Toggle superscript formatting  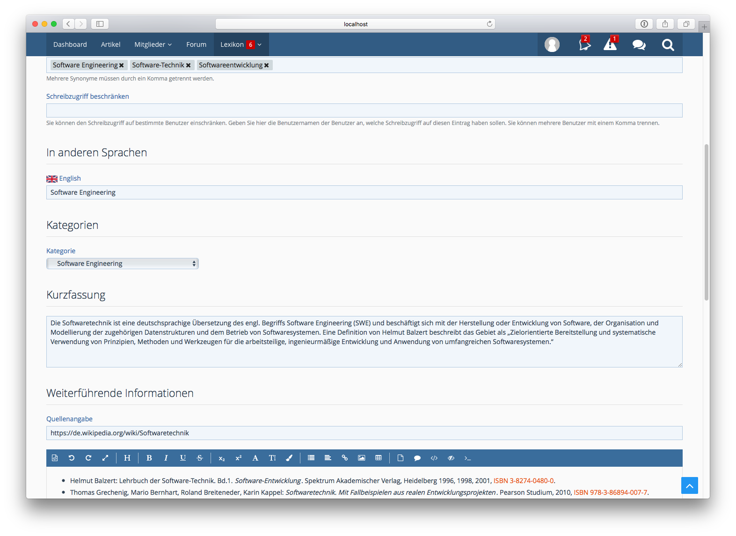239,458
